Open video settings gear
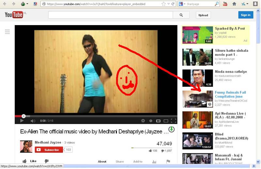261x169 pixels. (143, 121)
